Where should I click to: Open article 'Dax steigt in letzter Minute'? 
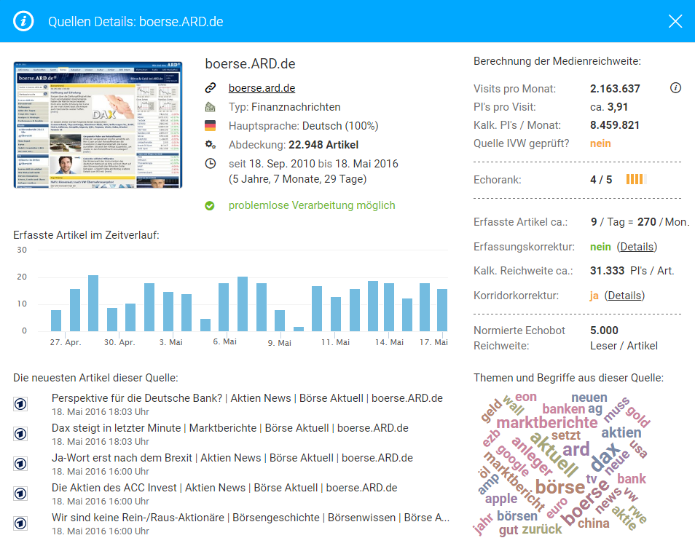coord(229,428)
